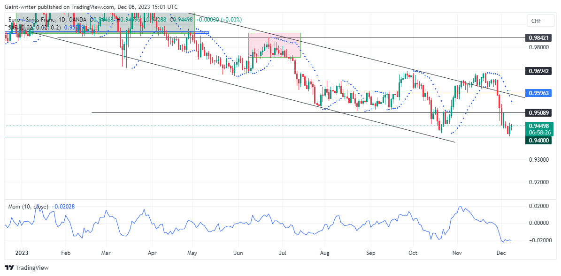Click the Dec date axis label
The width and height of the screenshot is (561, 276).
point(501,252)
